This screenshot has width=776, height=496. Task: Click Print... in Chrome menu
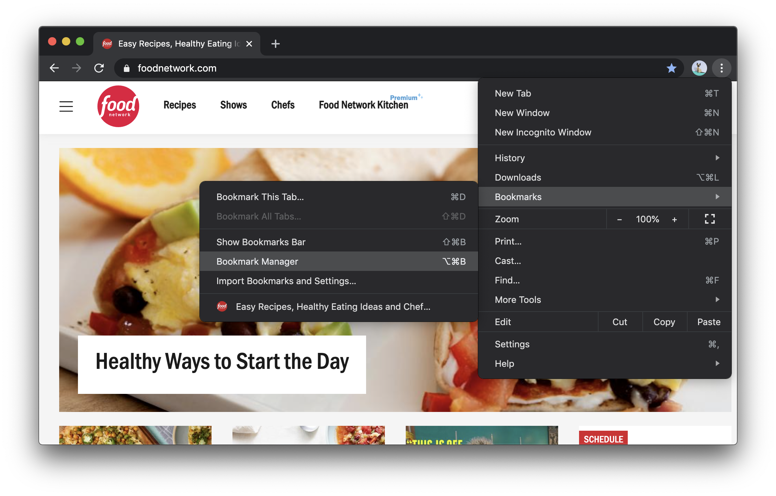605,241
